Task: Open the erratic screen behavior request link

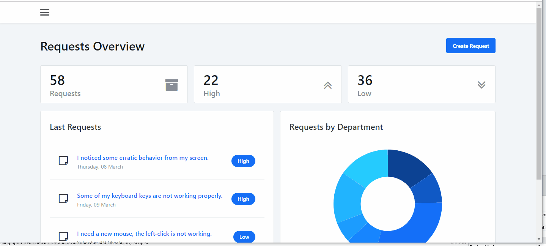Action: [x=143, y=158]
